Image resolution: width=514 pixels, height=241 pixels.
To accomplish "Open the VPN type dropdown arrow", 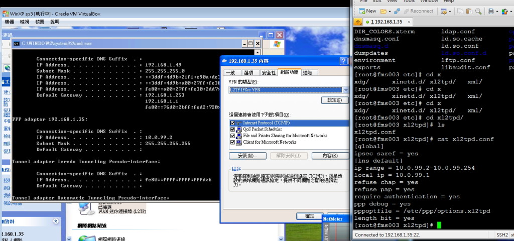I will point(346,90).
